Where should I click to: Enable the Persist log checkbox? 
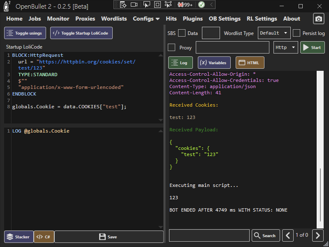click(296, 33)
